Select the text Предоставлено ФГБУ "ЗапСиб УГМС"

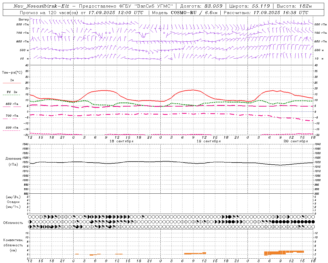(x=126, y=6)
